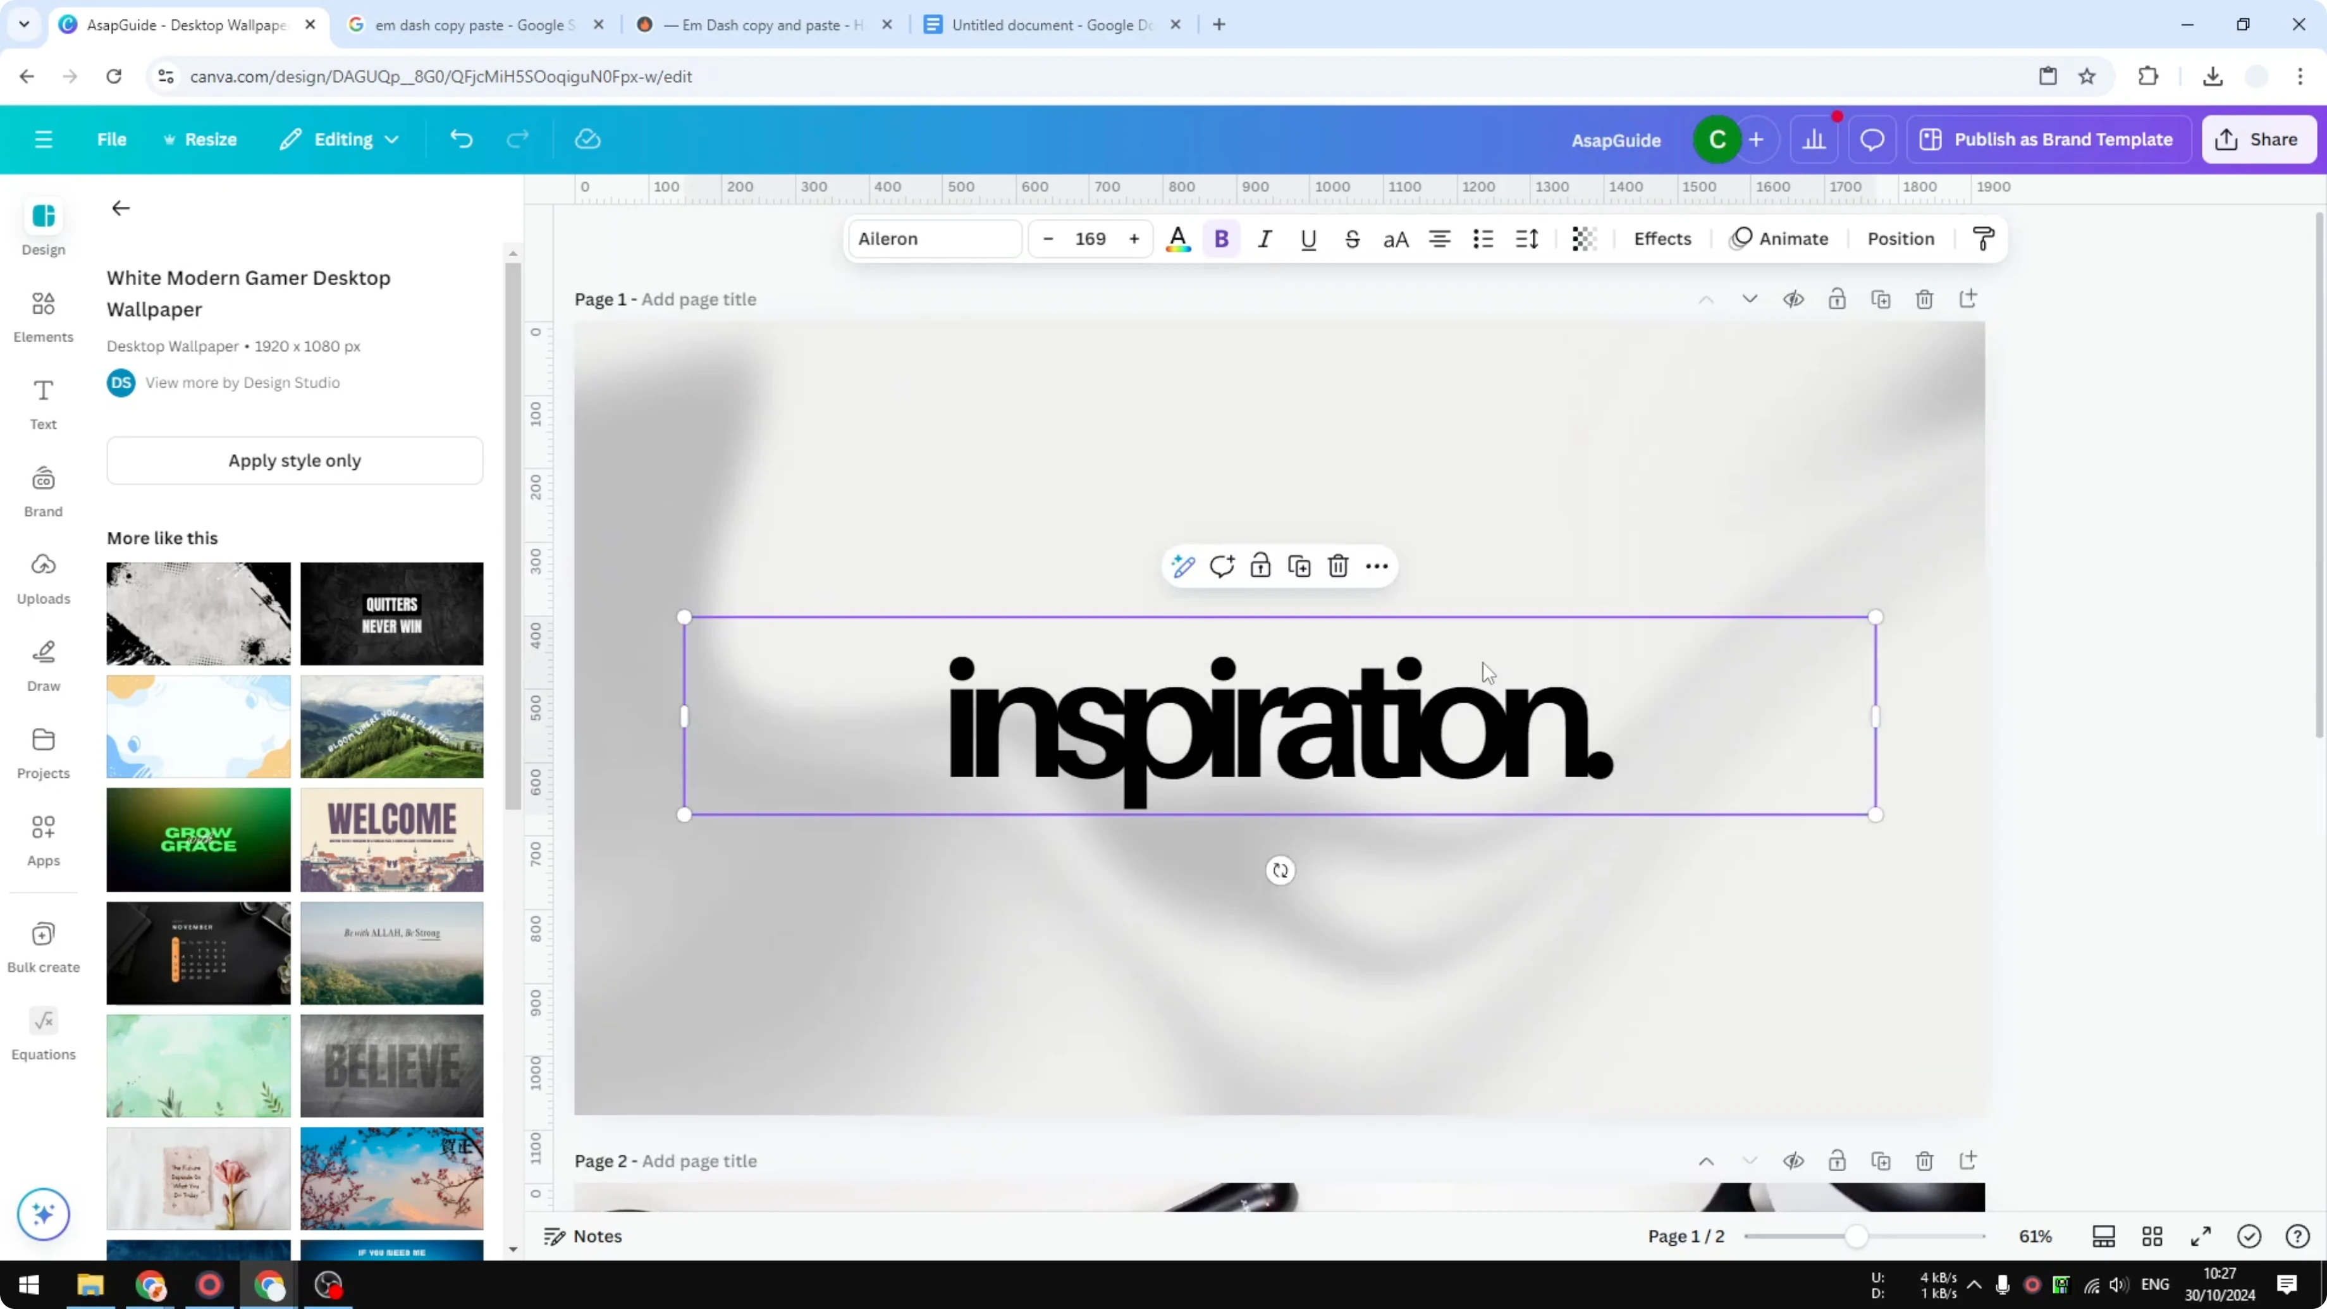This screenshot has height=1309, width=2327.
Task: Open the text color picker
Action: click(x=1178, y=238)
